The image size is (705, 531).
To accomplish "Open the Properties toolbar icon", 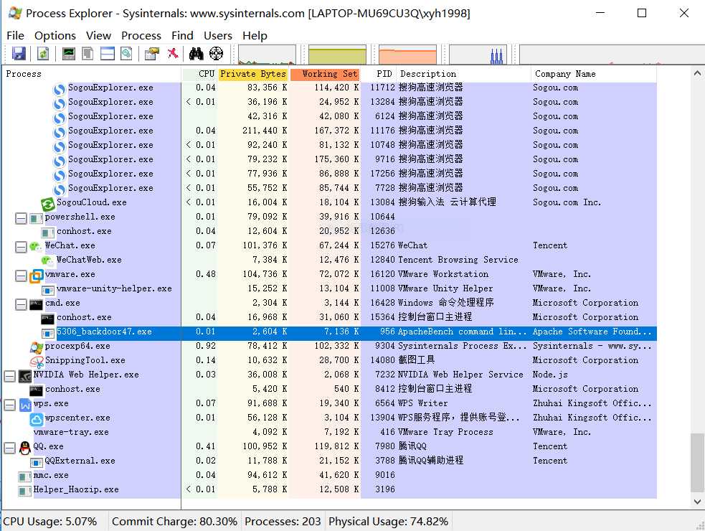I will click(x=152, y=54).
